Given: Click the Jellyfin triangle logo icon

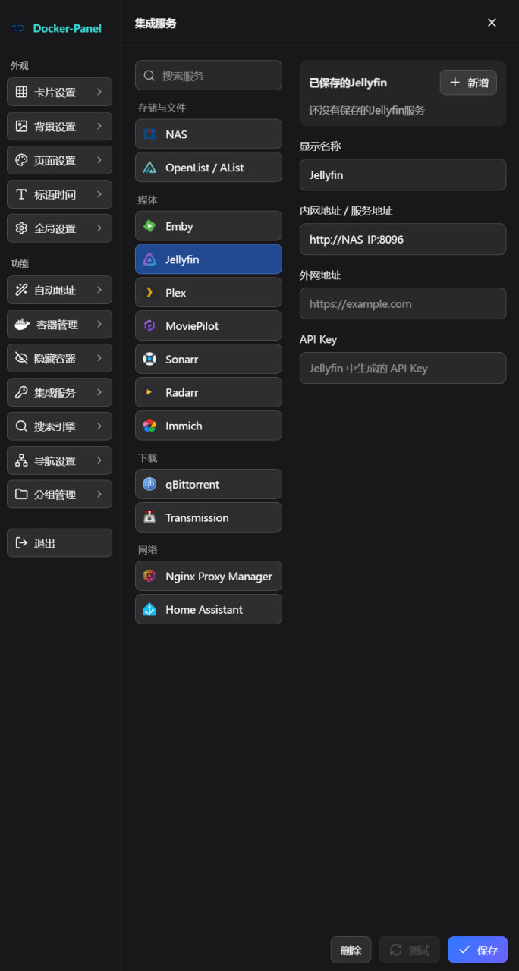Looking at the screenshot, I should [149, 259].
